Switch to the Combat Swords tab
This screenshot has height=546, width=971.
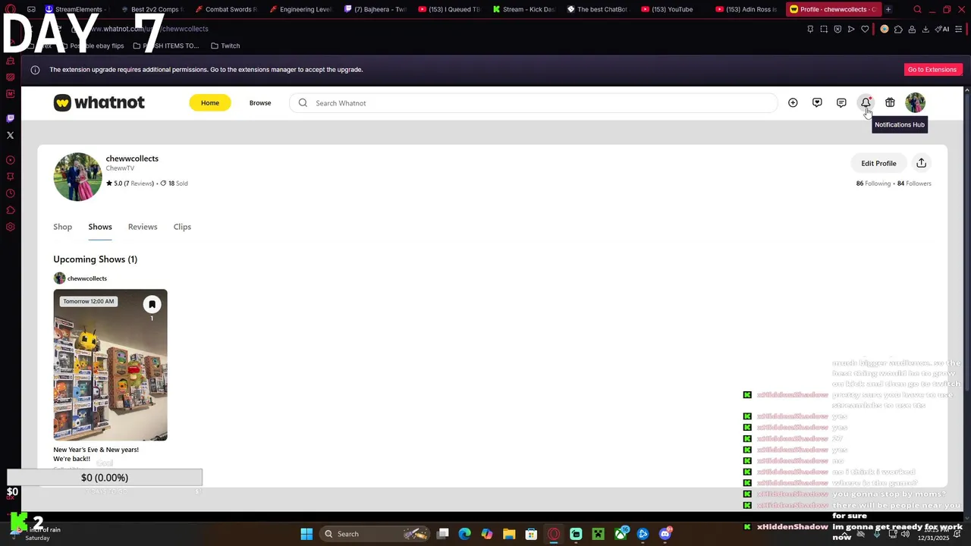pyautogui.click(x=226, y=9)
